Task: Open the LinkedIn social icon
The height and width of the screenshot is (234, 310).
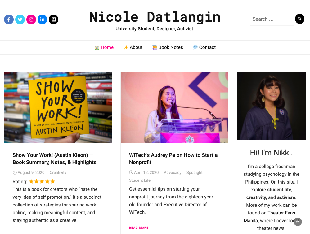Action: pos(42,19)
